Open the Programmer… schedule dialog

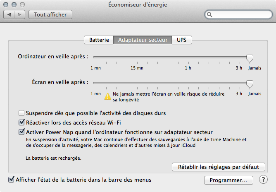click(x=228, y=180)
